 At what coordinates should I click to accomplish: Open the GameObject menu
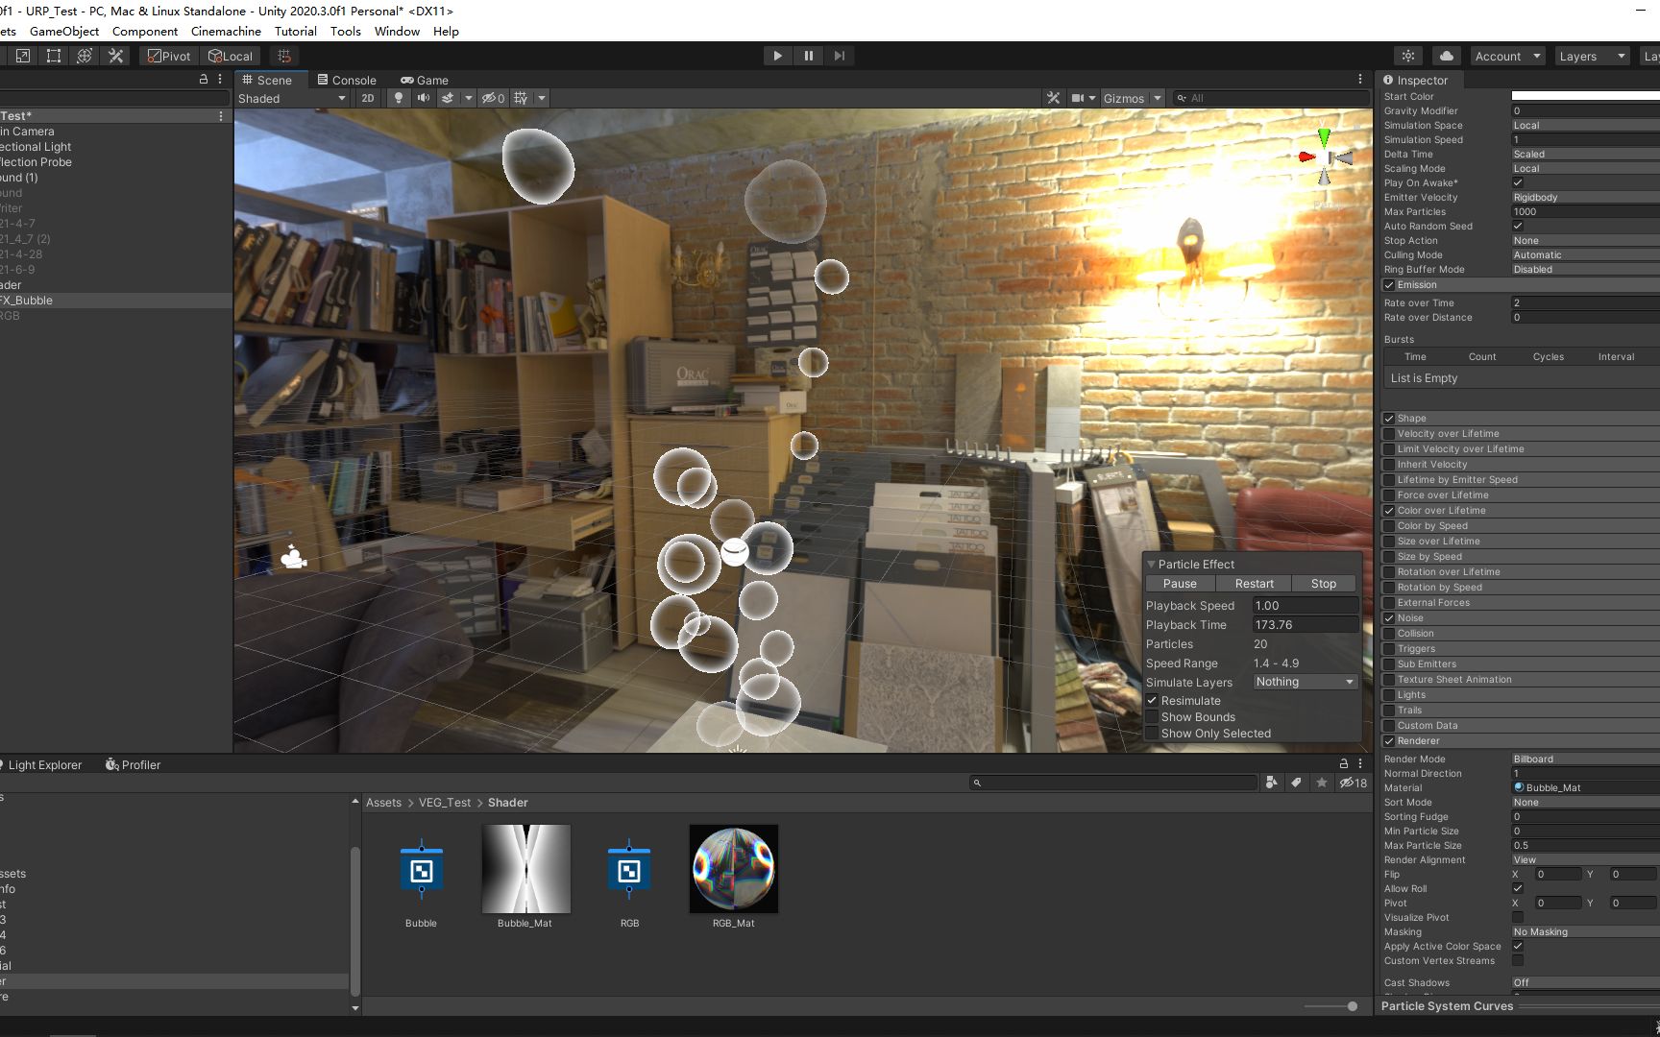[x=63, y=31]
